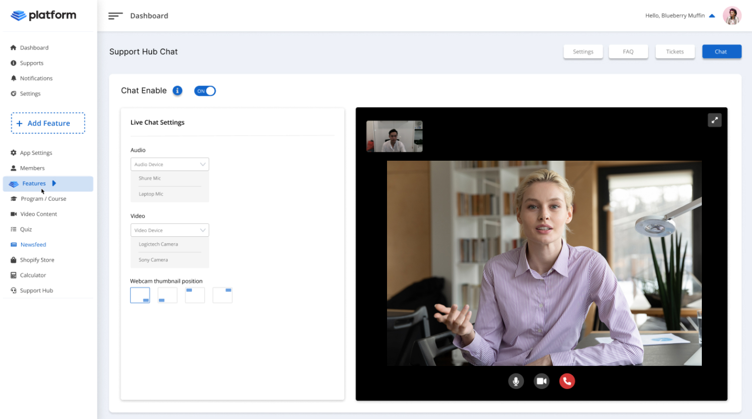Click the Chat Enable info icon
This screenshot has height=419, width=752.
[x=177, y=91]
